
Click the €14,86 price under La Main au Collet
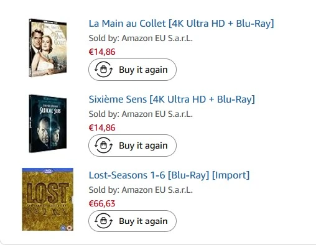pyautogui.click(x=102, y=52)
